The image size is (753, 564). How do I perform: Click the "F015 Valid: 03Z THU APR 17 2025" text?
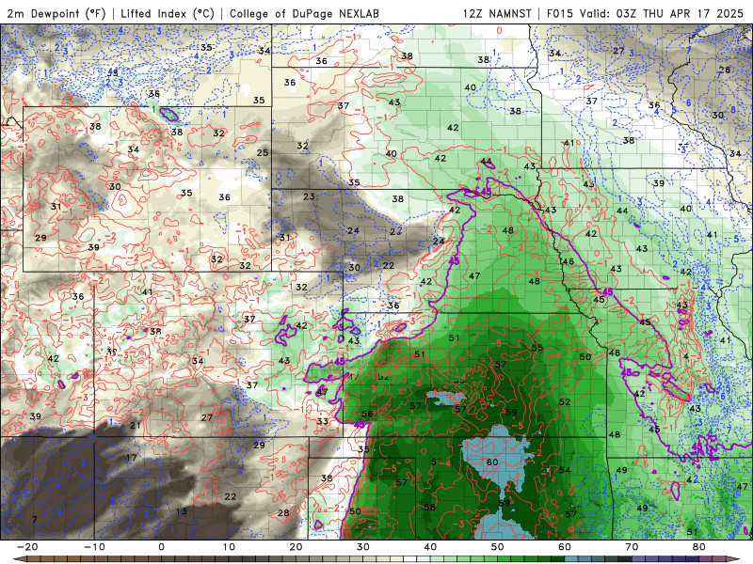pos(645,13)
